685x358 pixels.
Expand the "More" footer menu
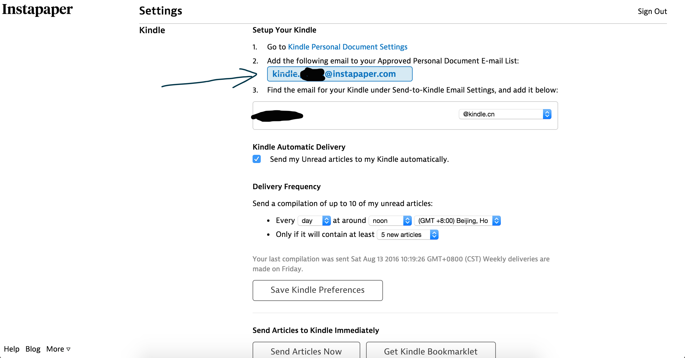pyautogui.click(x=58, y=349)
